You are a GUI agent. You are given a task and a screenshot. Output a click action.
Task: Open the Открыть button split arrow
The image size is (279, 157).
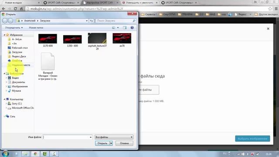(111, 143)
